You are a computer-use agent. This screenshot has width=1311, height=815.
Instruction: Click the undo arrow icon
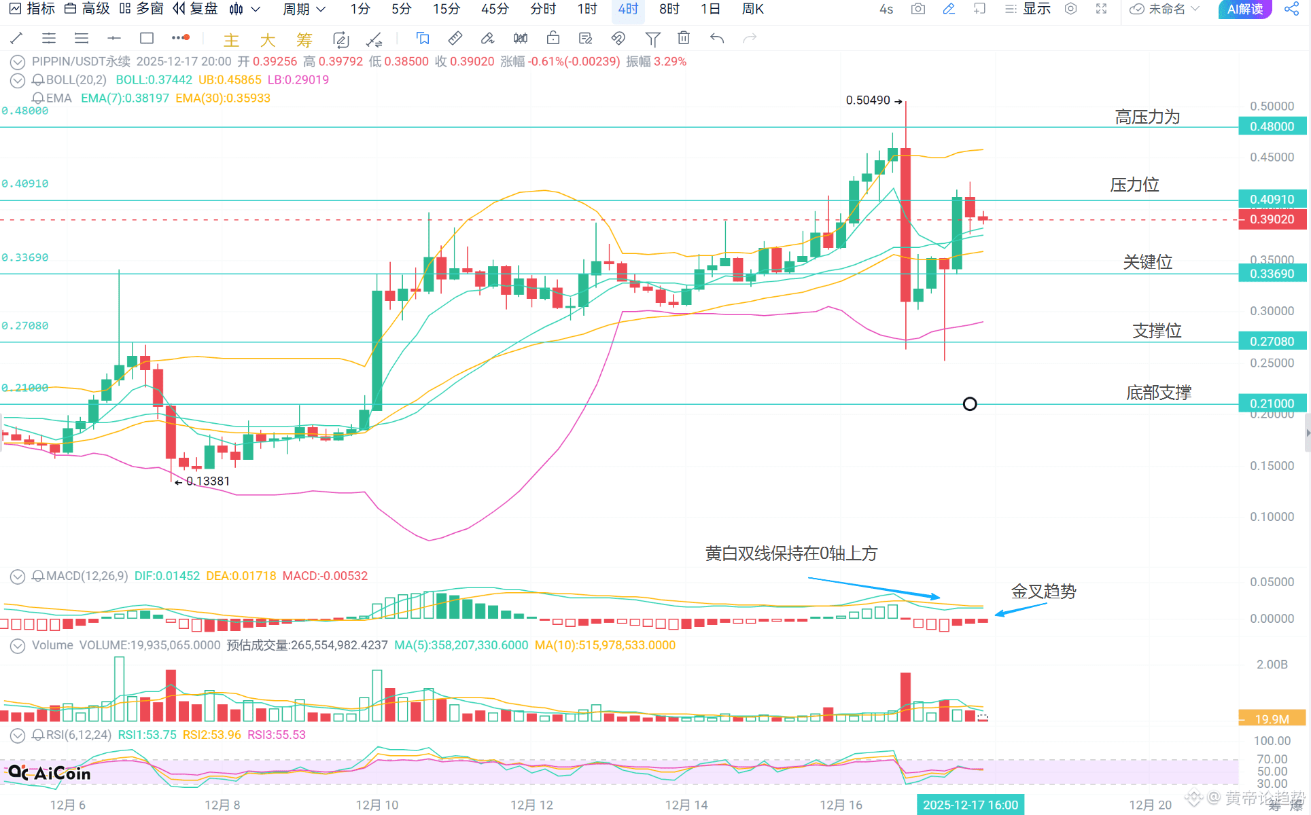click(x=717, y=39)
